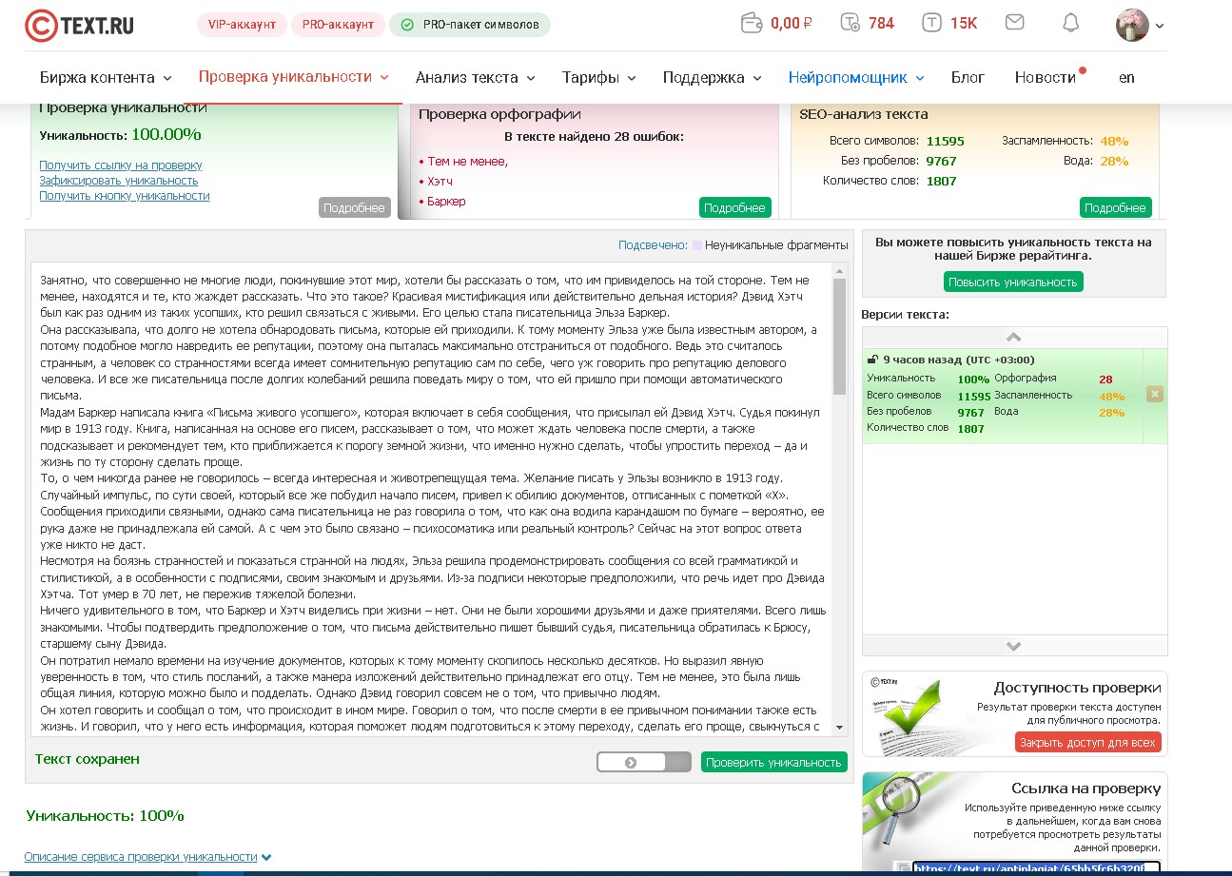1232x876 pixels.
Task: Expand the Анализ текста dropdown
Action: click(x=475, y=78)
